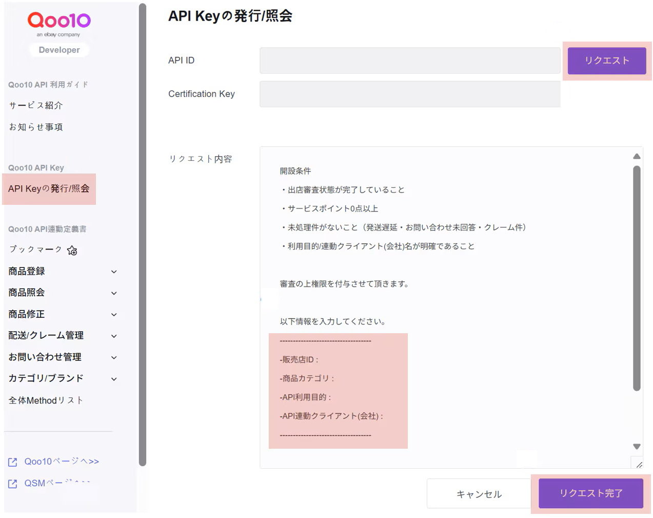Image resolution: width=653 pixels, height=518 pixels.
Task: Click the Certification Key input field
Action: click(x=410, y=94)
